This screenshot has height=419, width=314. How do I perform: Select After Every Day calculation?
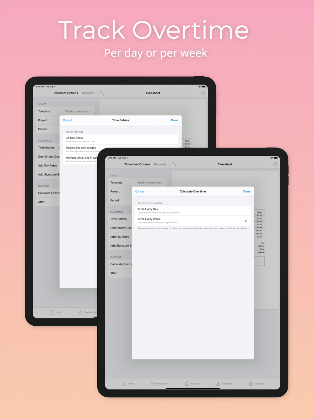point(193,210)
